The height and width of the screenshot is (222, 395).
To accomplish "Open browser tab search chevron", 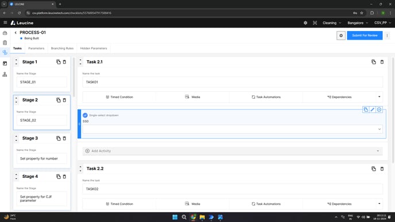I will [4, 4].
